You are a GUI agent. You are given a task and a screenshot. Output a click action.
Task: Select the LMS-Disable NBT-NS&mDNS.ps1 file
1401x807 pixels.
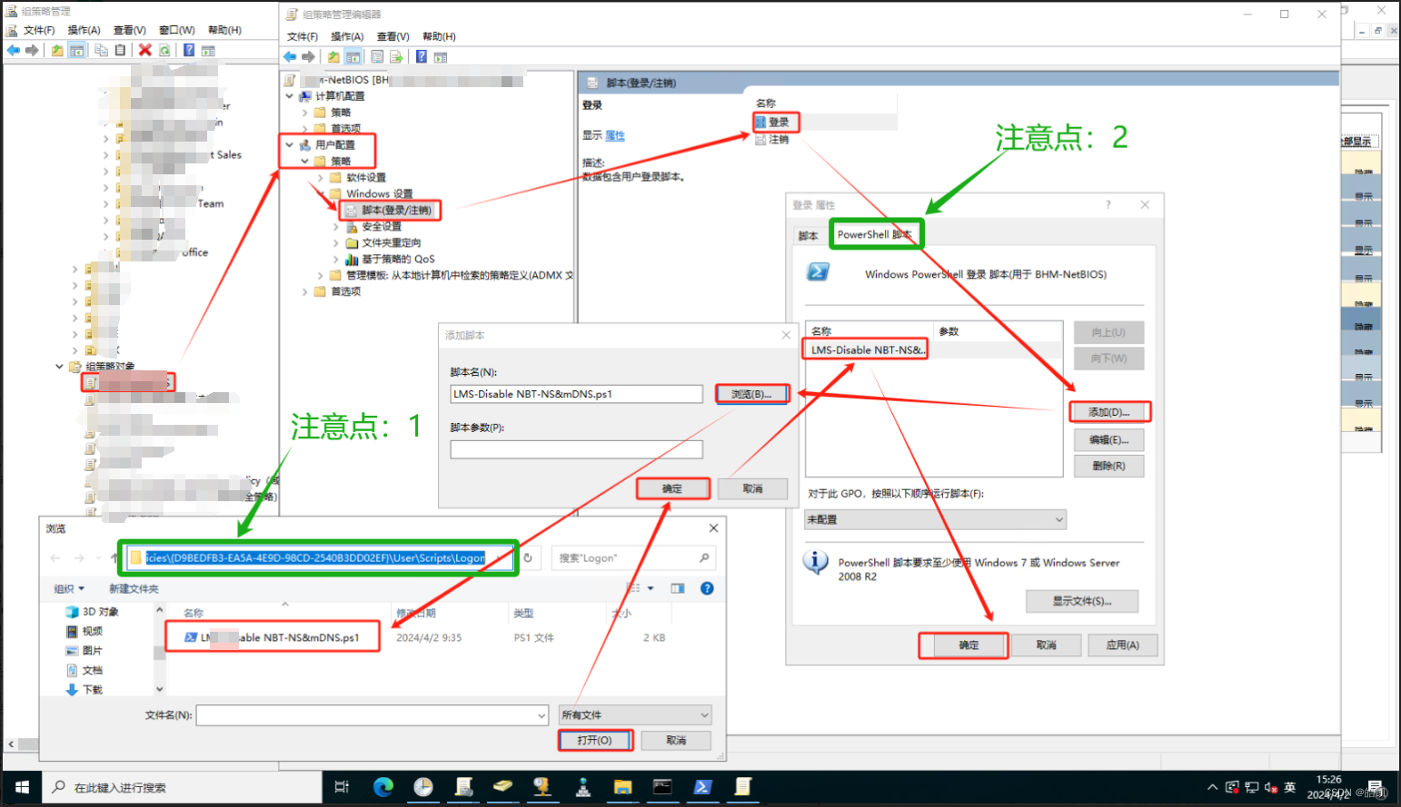(x=273, y=636)
